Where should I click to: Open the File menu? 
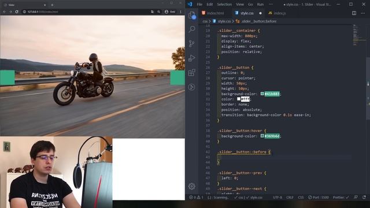coord(199,4)
